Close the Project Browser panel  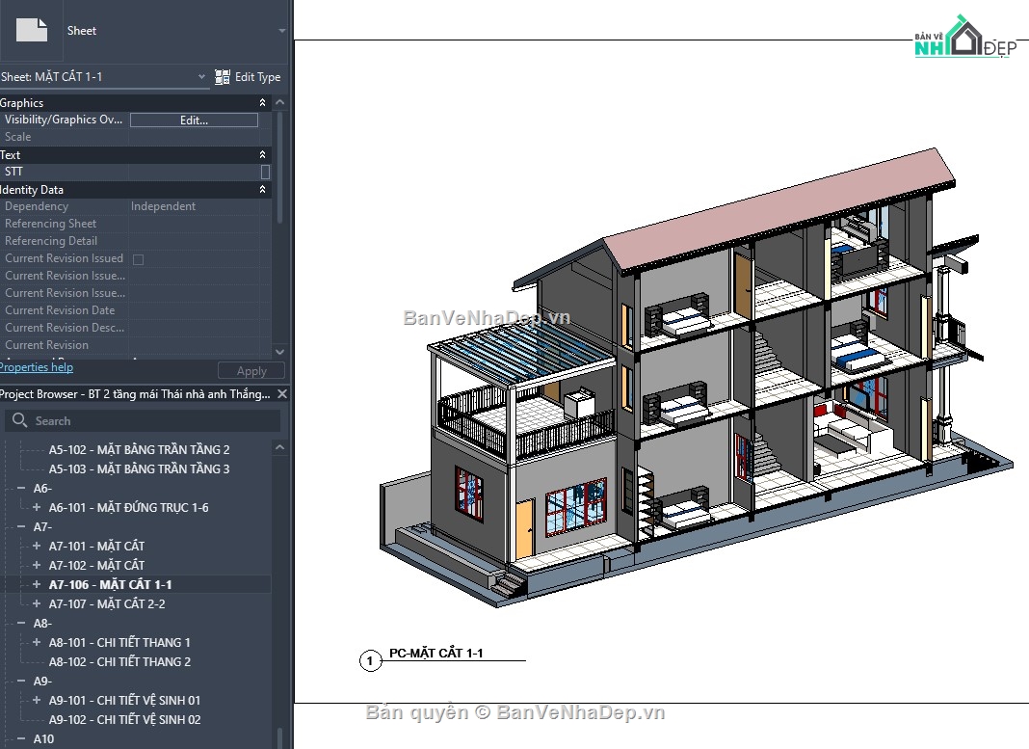pos(282,394)
